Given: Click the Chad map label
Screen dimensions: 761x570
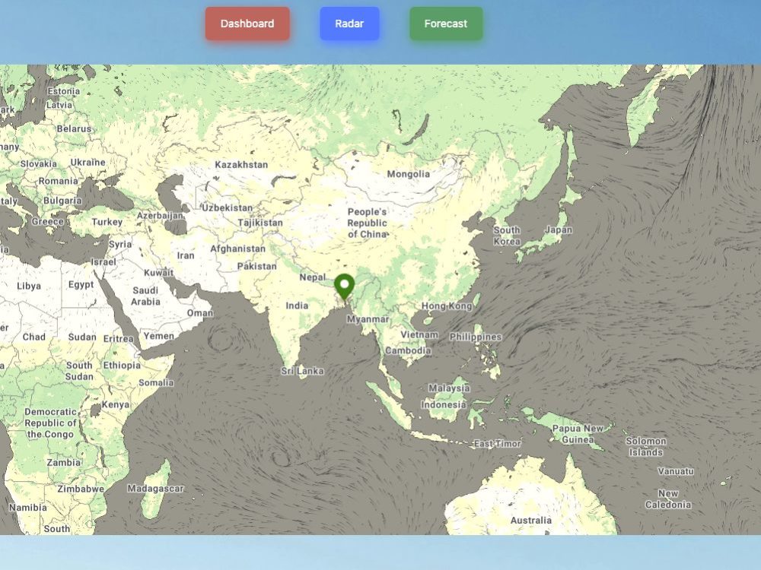Looking at the screenshot, I should [x=34, y=337].
